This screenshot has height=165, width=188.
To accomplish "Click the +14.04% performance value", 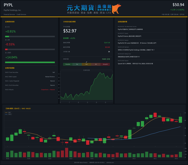I will pos(11,57).
